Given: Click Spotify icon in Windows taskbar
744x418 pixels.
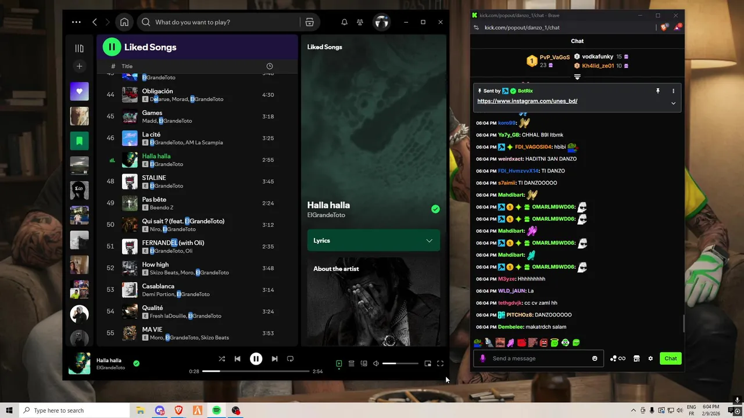Looking at the screenshot, I should (x=216, y=410).
